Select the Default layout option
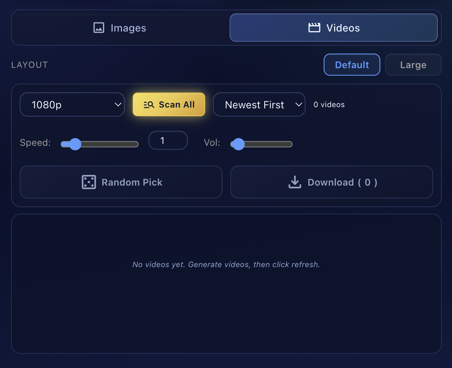 click(352, 65)
